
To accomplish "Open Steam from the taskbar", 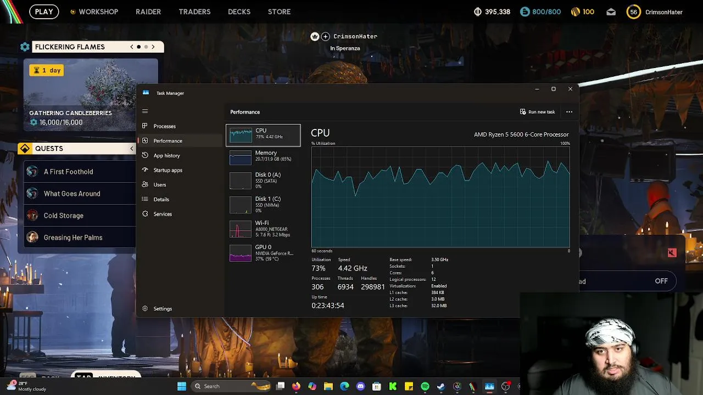I will [440, 386].
